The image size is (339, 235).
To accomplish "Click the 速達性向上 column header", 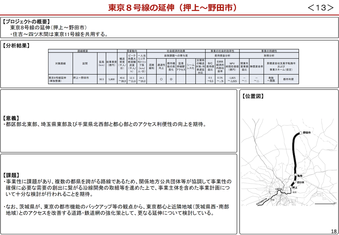I will [x=161, y=66].
